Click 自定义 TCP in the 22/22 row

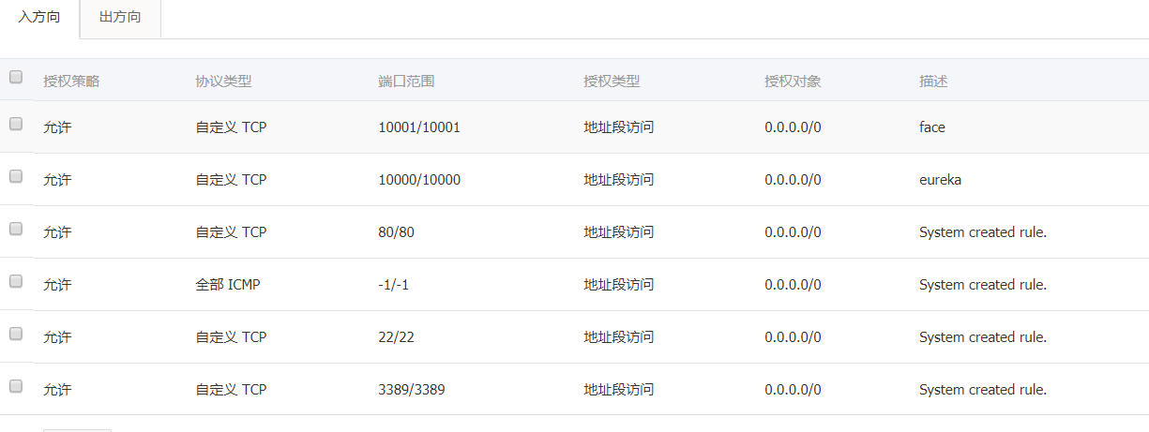pyautogui.click(x=231, y=337)
